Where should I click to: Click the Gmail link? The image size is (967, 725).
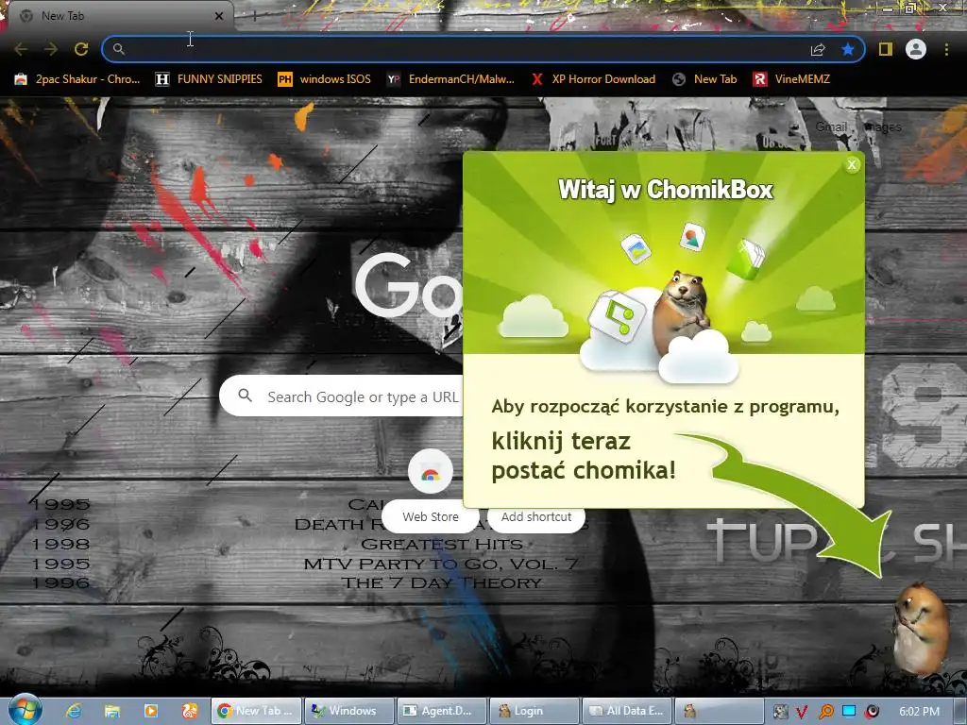pyautogui.click(x=831, y=126)
